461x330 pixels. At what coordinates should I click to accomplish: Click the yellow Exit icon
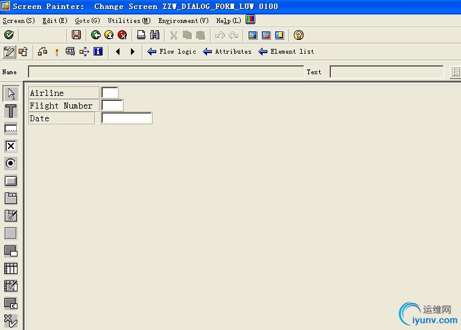point(109,35)
